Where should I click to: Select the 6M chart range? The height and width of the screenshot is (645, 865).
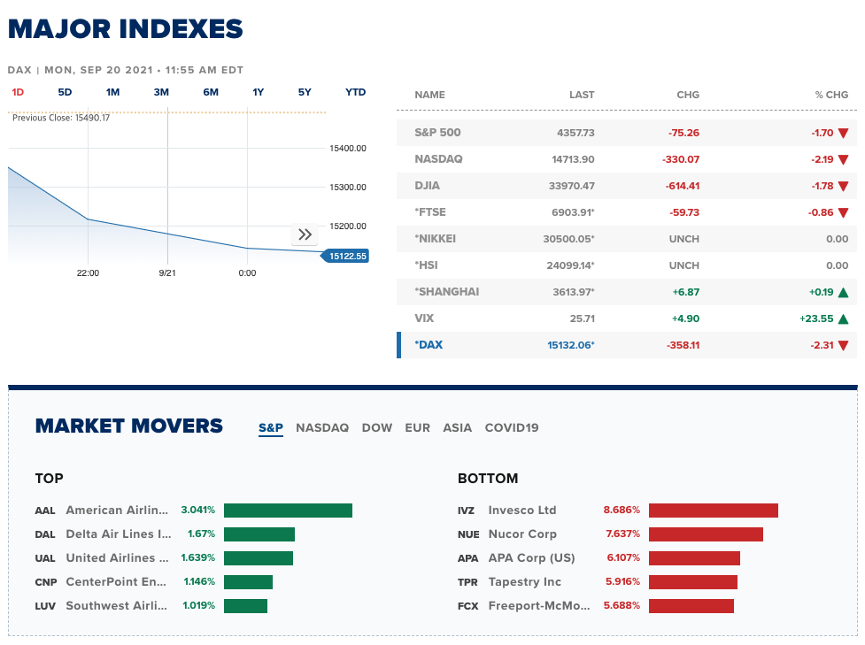pos(211,92)
